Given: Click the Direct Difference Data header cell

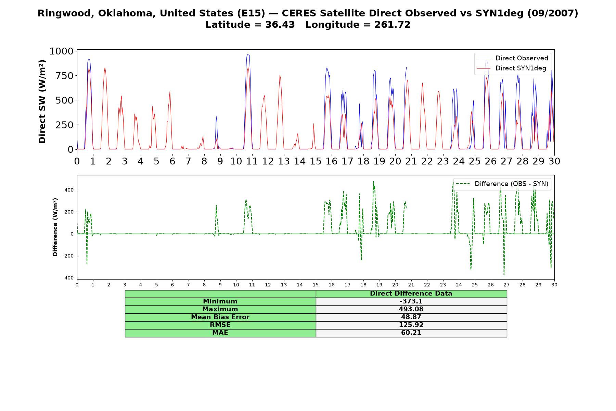Looking at the screenshot, I should pyautogui.click(x=411, y=294).
